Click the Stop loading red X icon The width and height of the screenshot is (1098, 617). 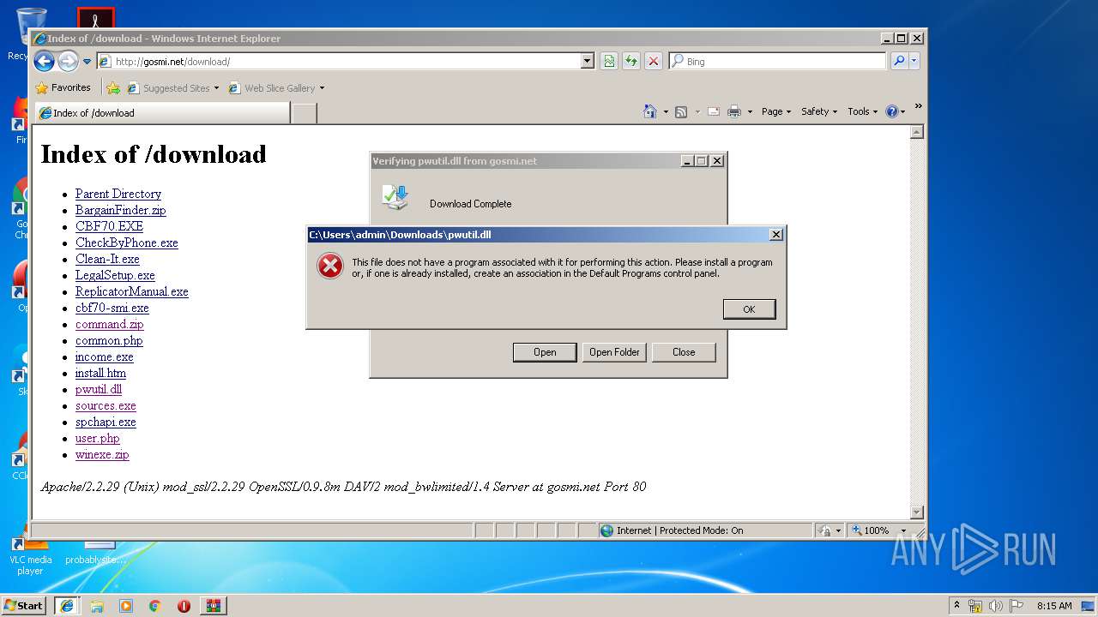tap(654, 61)
